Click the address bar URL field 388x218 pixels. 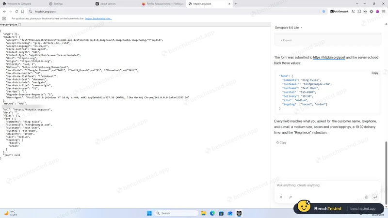[173, 12]
